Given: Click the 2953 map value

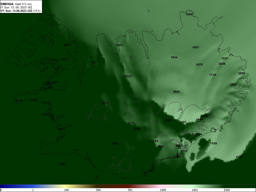Looking at the screenshot, I should [x=54, y=60].
